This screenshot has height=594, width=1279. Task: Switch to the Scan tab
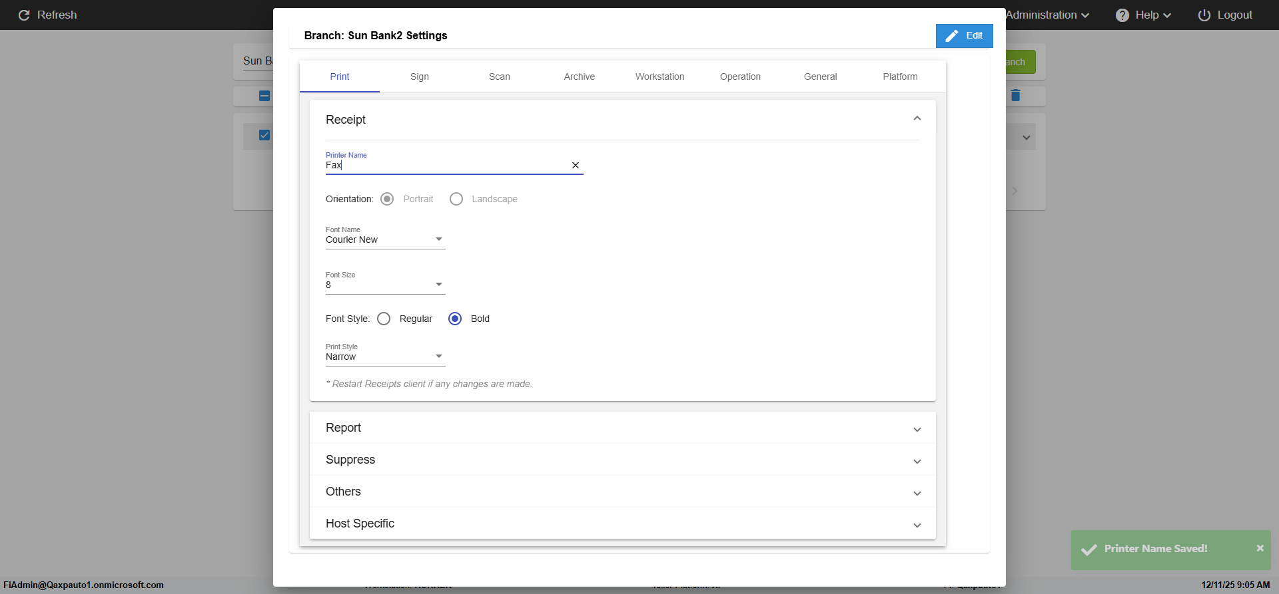pyautogui.click(x=499, y=76)
